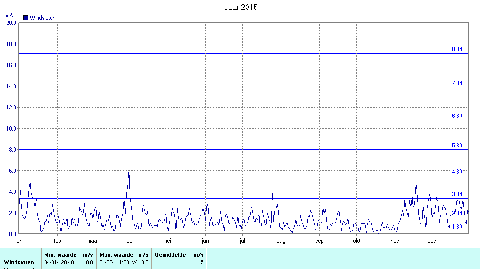
Task: Click the 5 Bft line label
Action: click(x=457, y=146)
